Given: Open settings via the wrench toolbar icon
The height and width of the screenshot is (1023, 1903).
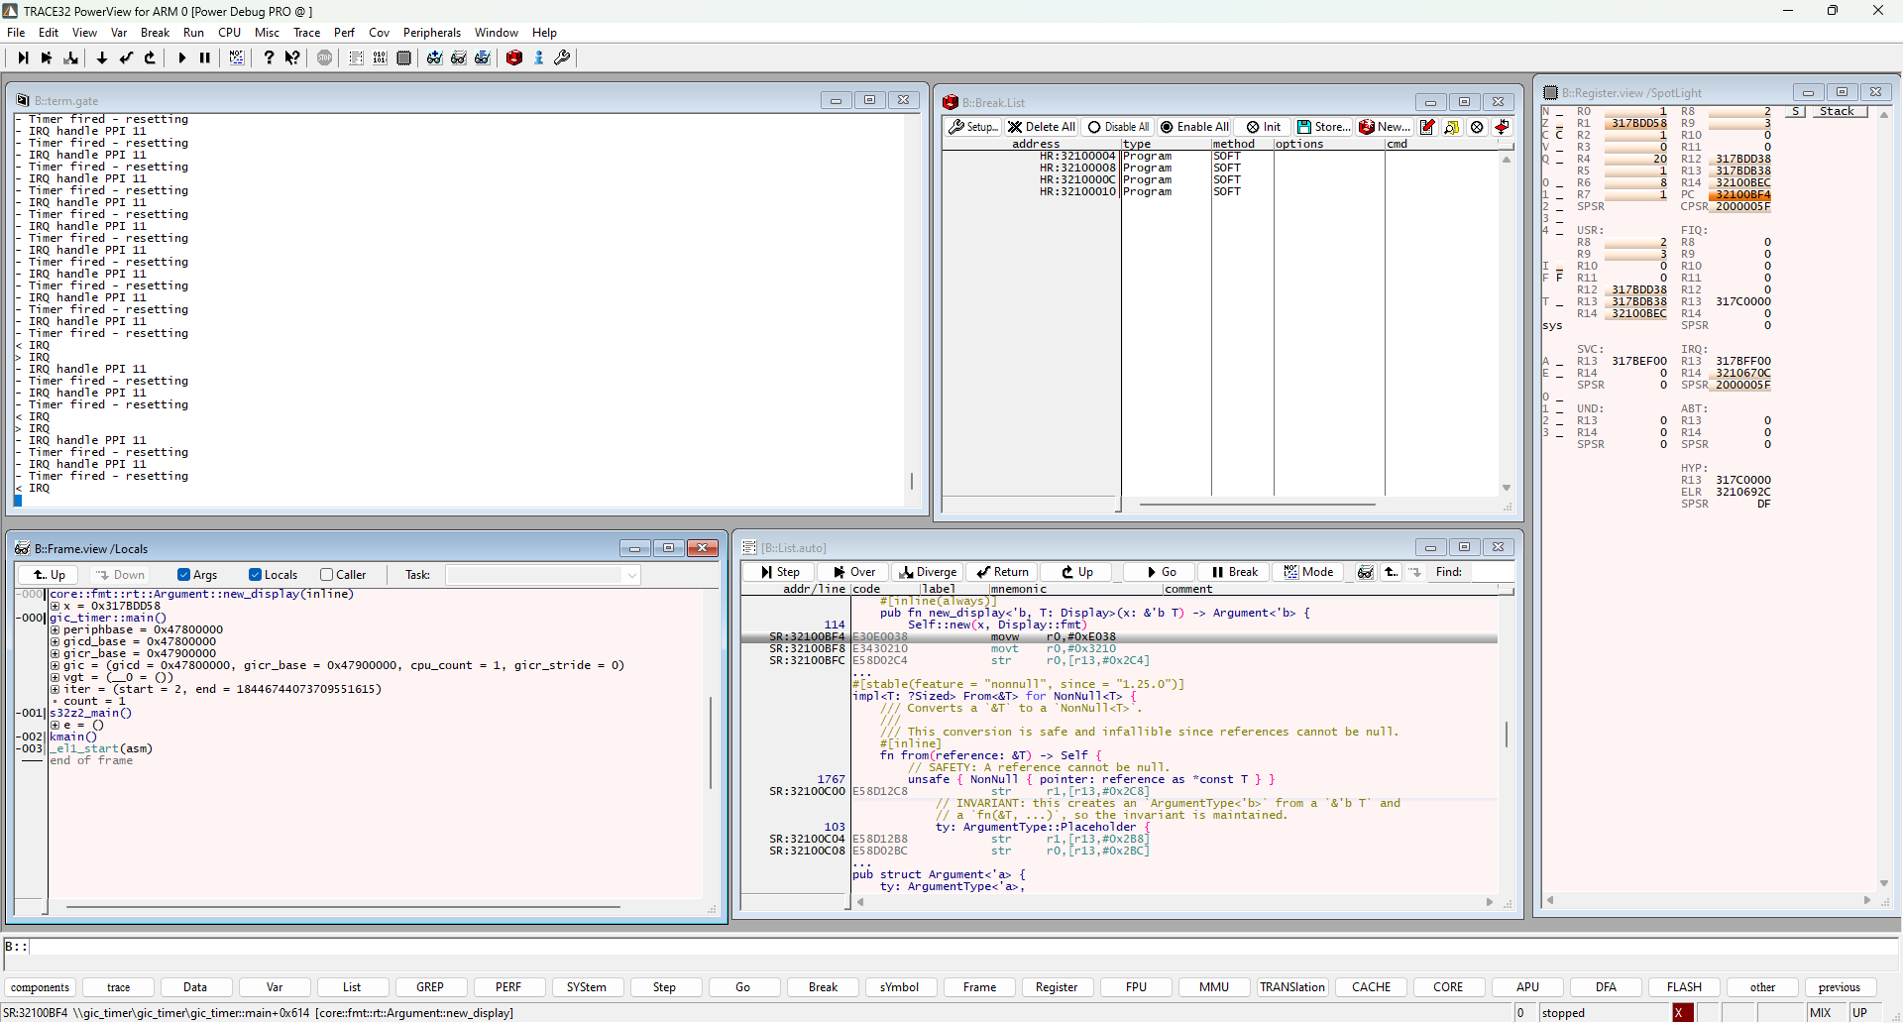Looking at the screenshot, I should click(x=562, y=57).
